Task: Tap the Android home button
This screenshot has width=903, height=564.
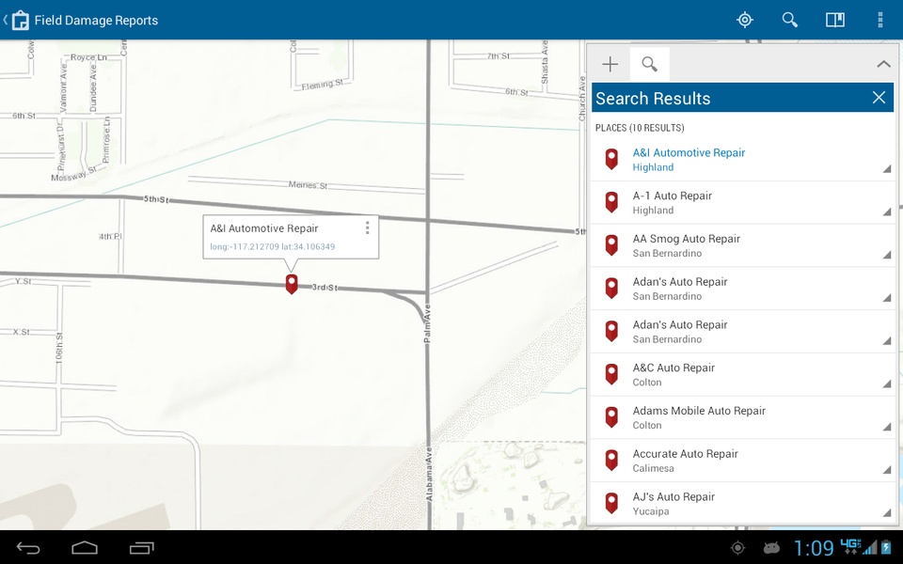Action: 85,548
